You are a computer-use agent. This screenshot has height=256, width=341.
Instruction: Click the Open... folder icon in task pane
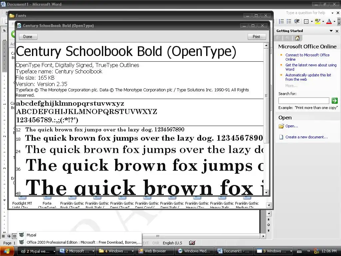[x=281, y=126]
